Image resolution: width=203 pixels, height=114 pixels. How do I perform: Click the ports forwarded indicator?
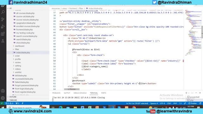(17, 103)
